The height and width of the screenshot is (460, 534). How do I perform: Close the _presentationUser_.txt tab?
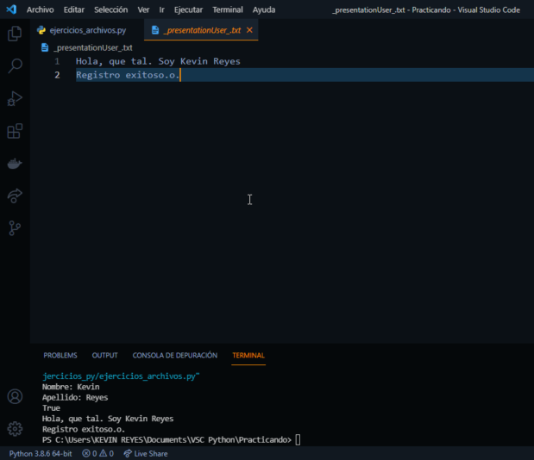[x=250, y=30]
